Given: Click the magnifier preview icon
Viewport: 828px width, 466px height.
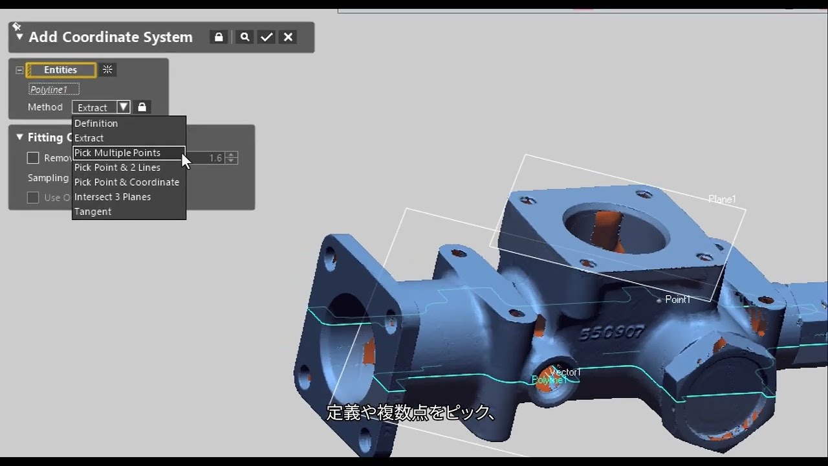Looking at the screenshot, I should 245,38.
